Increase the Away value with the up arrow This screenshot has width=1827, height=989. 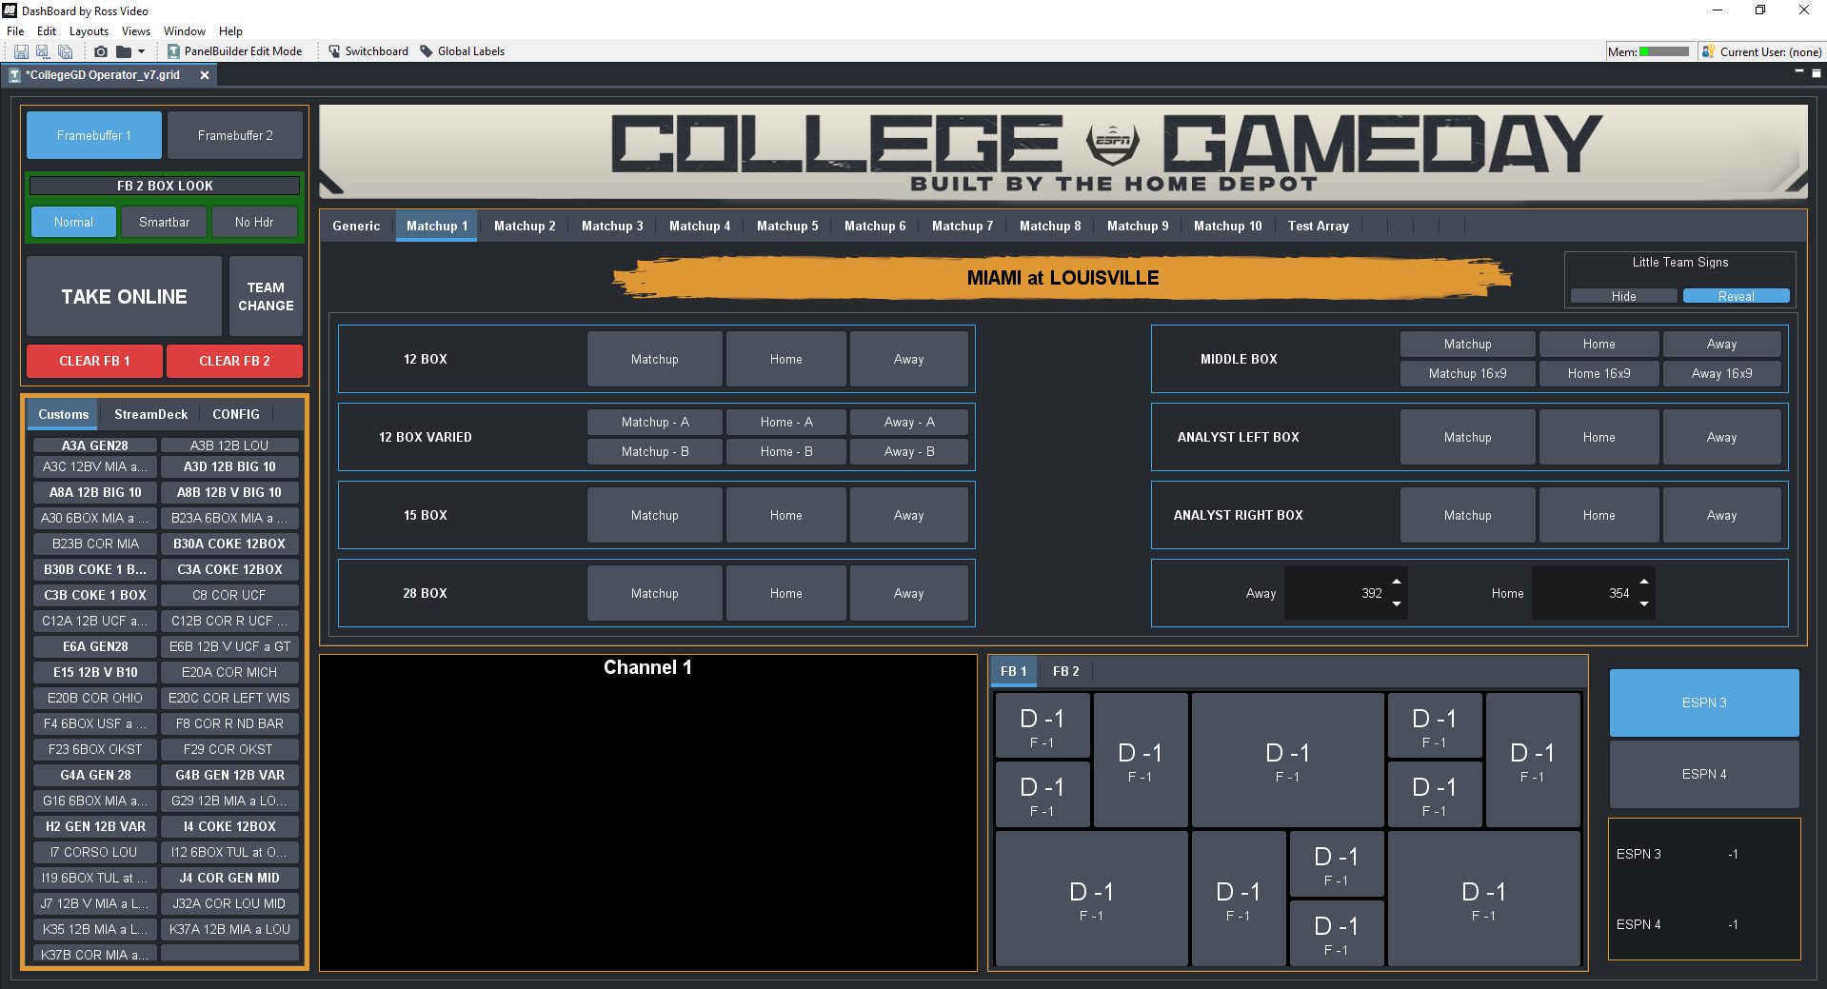[x=1397, y=582]
